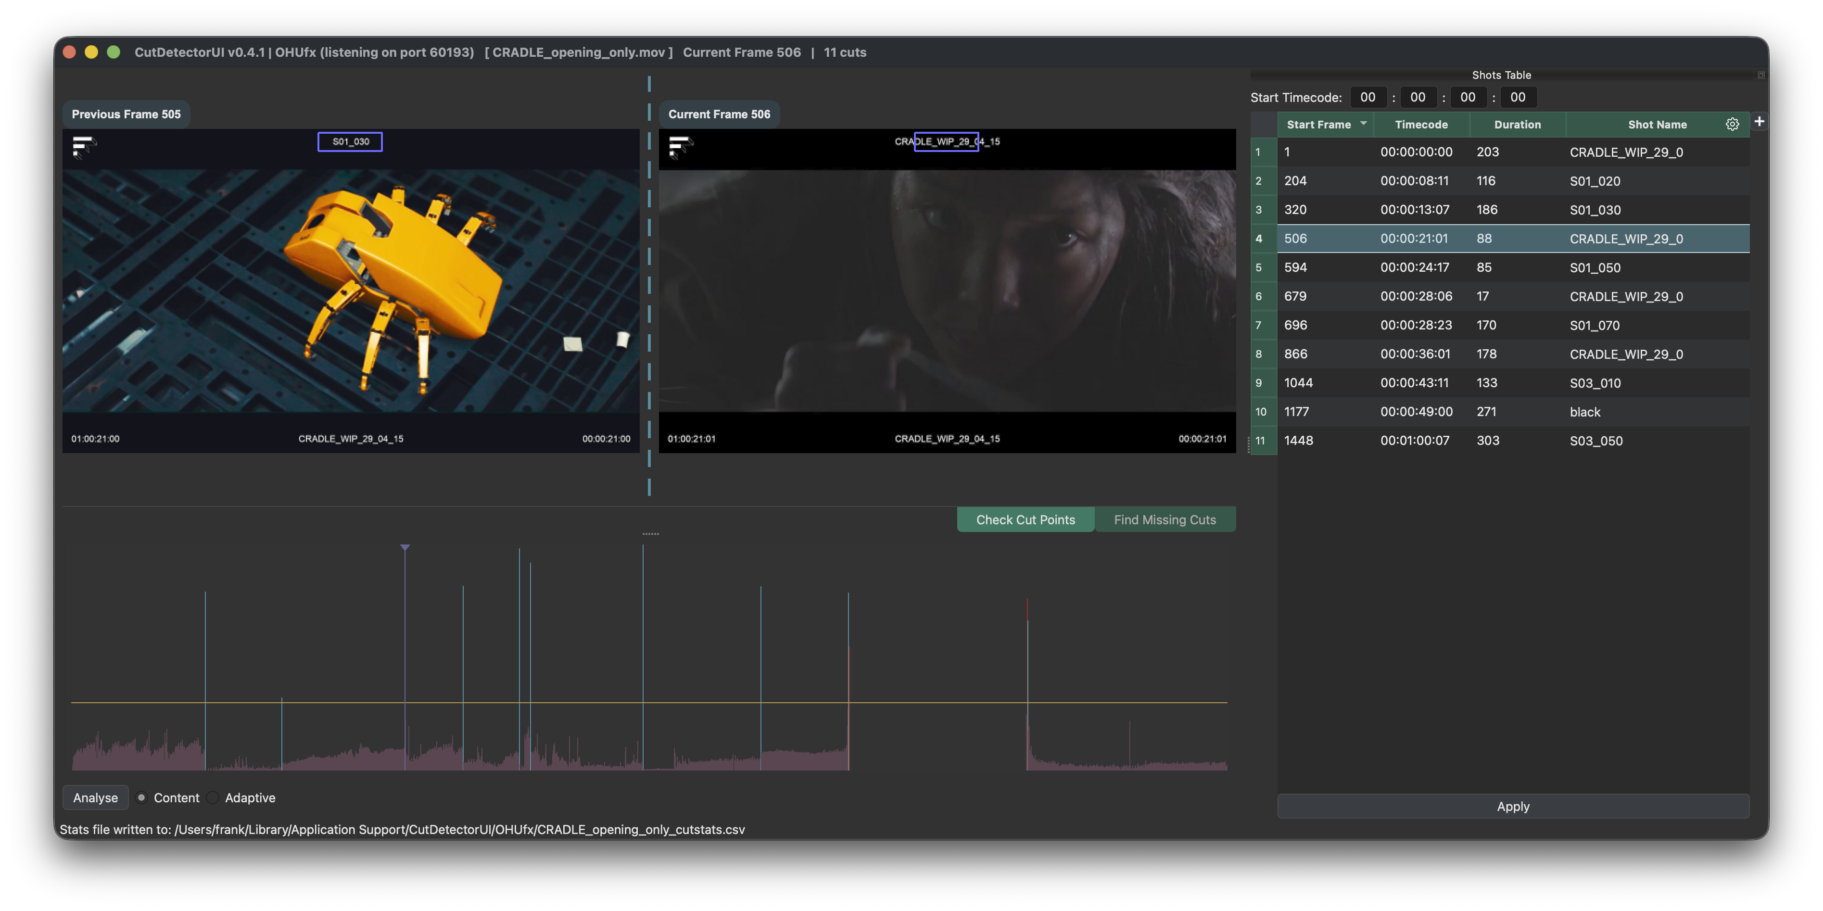Grab the dotted splitter handle above the graph

coord(650,533)
